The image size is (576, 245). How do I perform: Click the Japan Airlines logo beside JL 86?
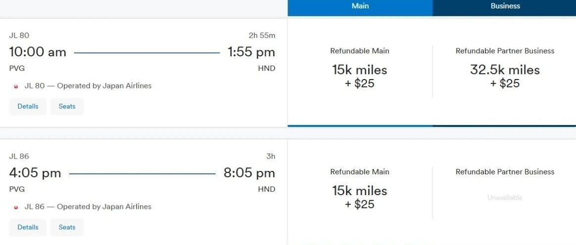click(16, 207)
